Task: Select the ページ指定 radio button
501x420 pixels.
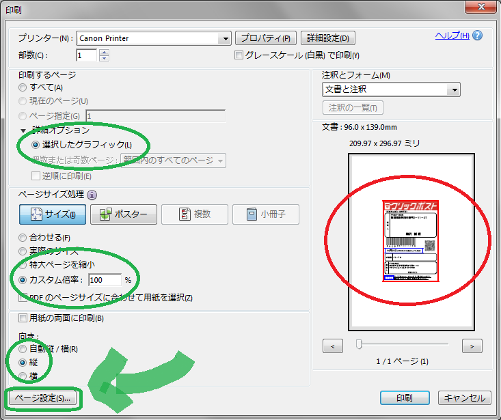Action: point(23,116)
